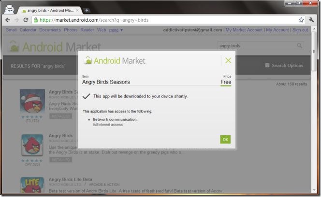Viewport: 321px width, 197px height.
Task: Click the ARCADE & ACTION category link
Action: 104,184
